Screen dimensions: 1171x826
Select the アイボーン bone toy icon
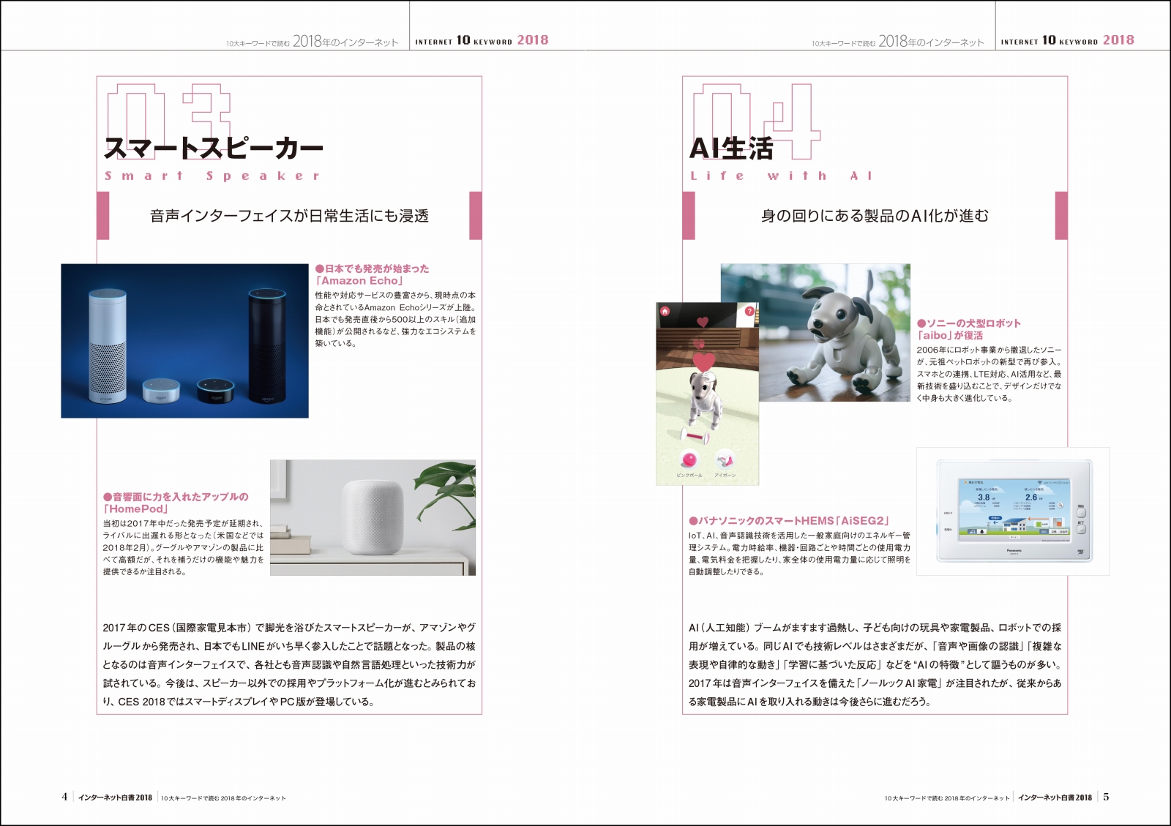(x=724, y=460)
